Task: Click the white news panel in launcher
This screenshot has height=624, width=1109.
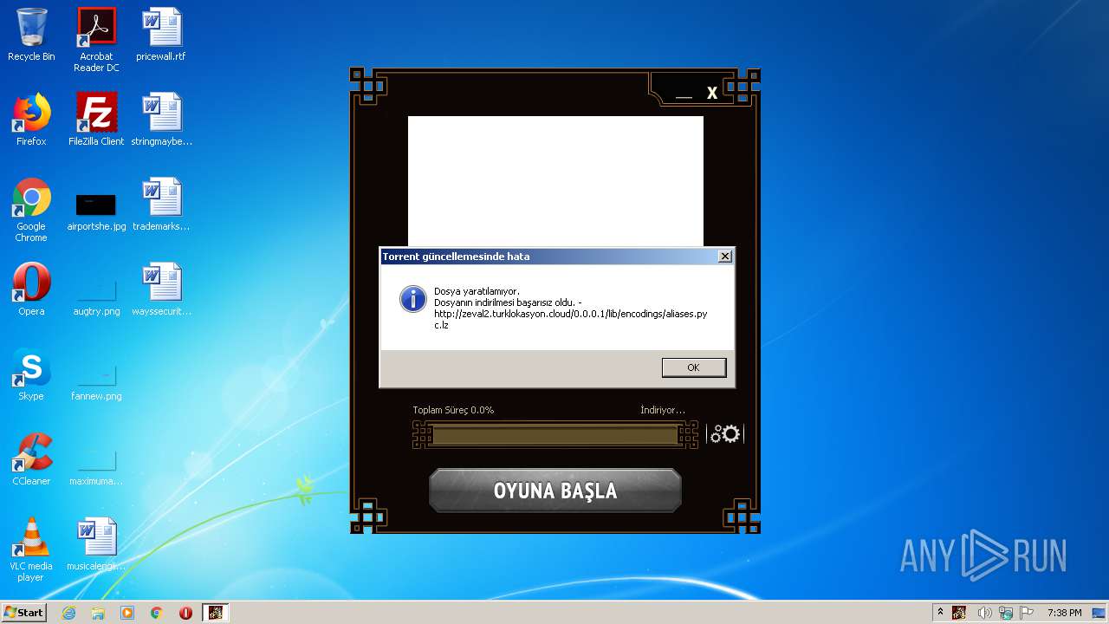Action: pos(555,181)
